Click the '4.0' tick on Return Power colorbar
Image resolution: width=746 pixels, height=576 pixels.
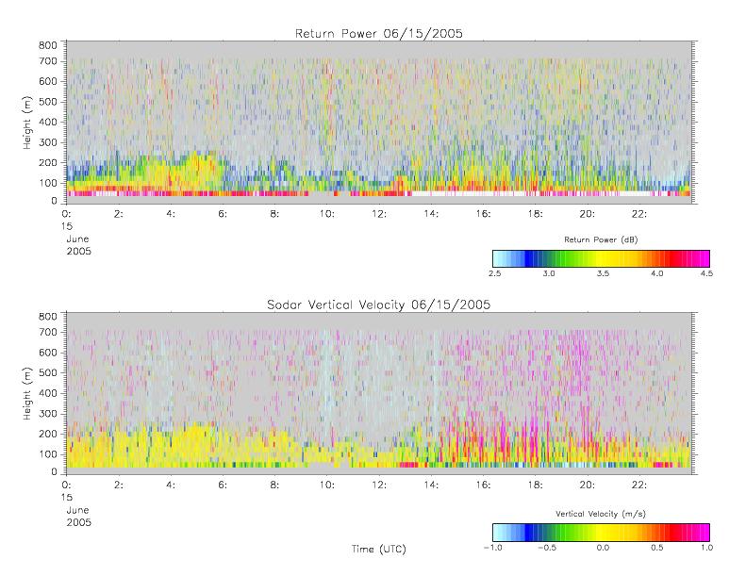coord(657,273)
